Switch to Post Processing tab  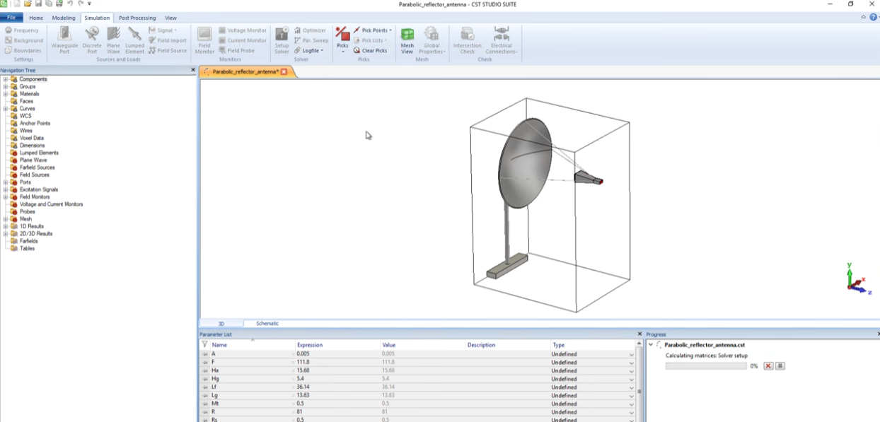(137, 18)
